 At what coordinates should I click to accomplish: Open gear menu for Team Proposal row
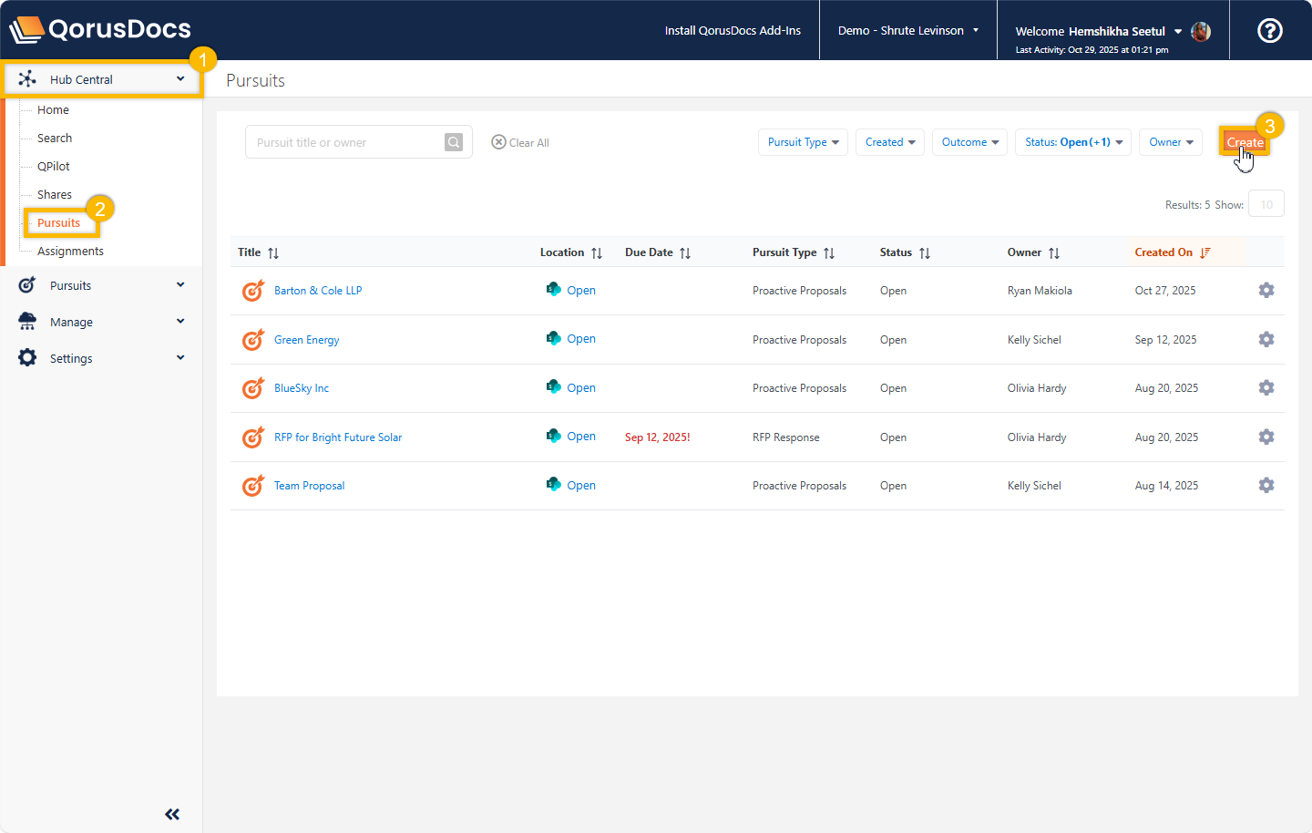pos(1266,486)
